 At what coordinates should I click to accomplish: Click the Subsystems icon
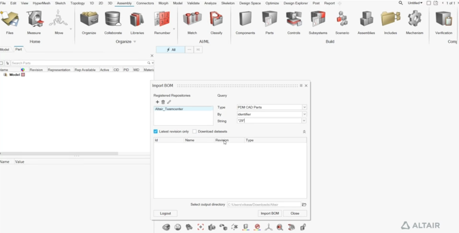coord(318,19)
